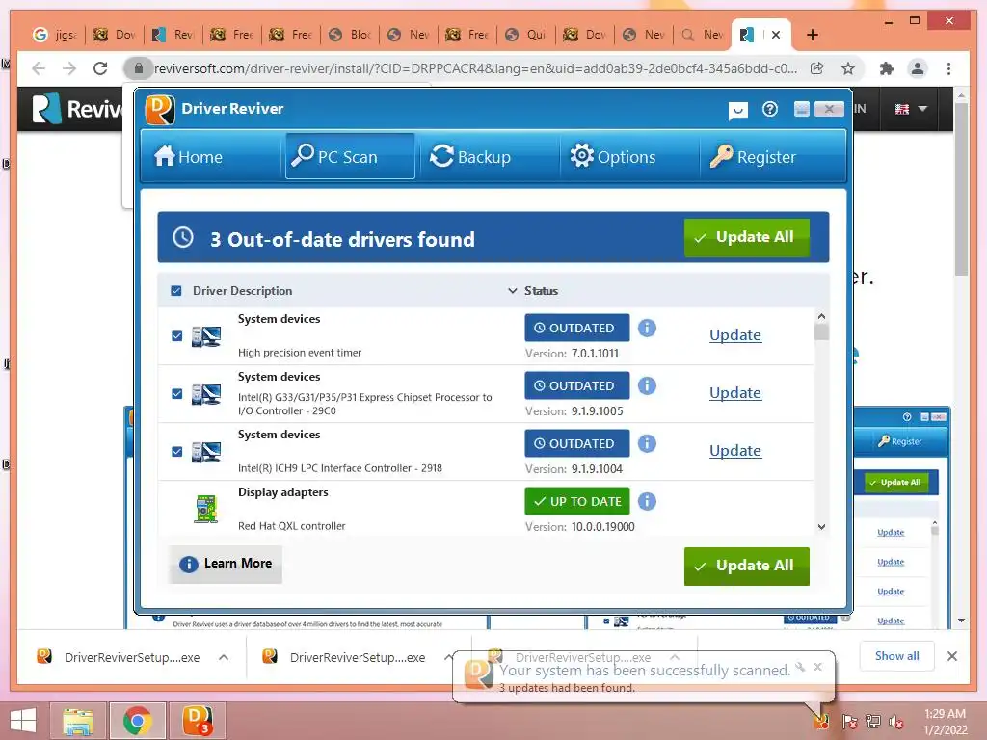Click the top Update All button
This screenshot has width=987, height=740.
(x=747, y=237)
